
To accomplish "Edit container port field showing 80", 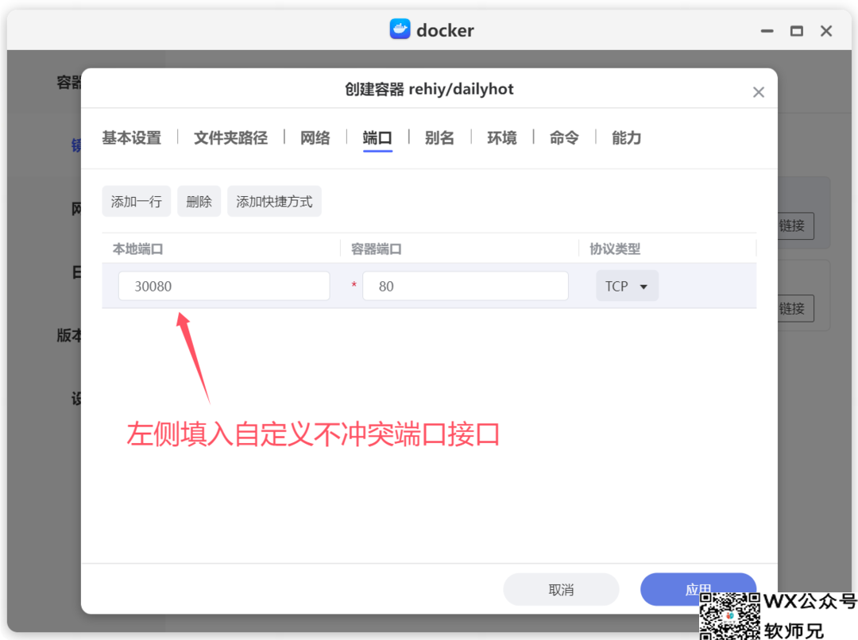I will (x=465, y=286).
